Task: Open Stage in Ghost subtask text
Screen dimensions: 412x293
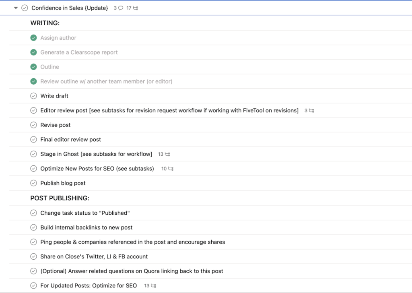Action: pyautogui.click(x=96, y=154)
